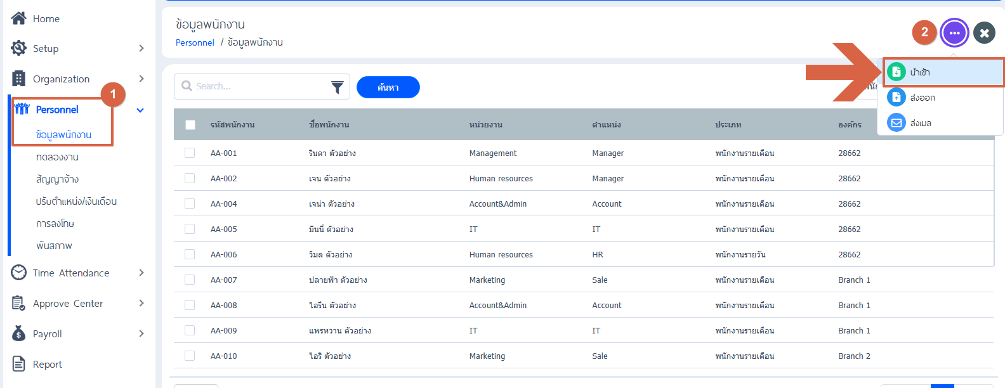The width and height of the screenshot is (1005, 388).
Task: Click the blue export icon
Action: click(897, 97)
